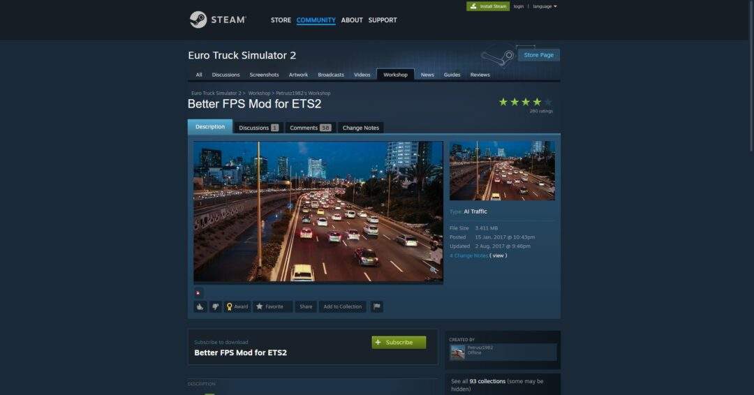
Task: Open the ABOUT menu
Action: click(351, 20)
